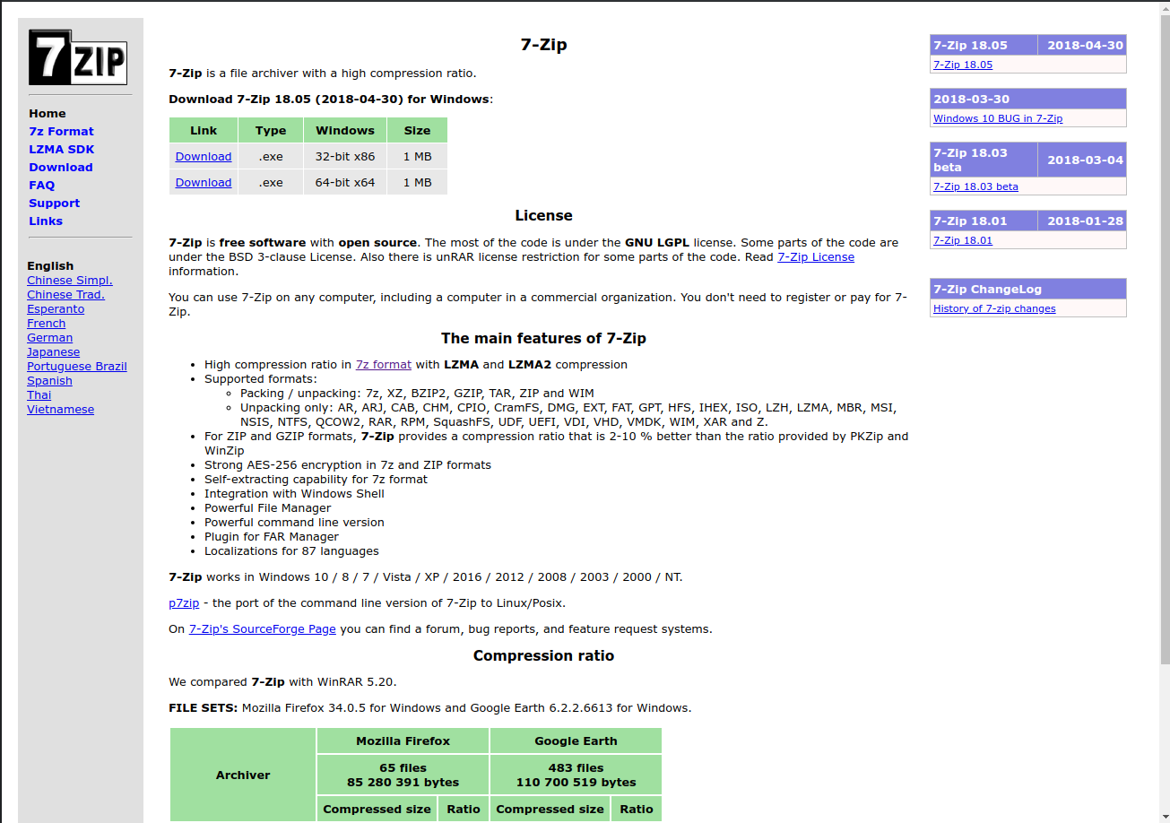Open the Download page in sidebar
Image resolution: width=1170 pixels, height=823 pixels.
[x=61, y=168]
